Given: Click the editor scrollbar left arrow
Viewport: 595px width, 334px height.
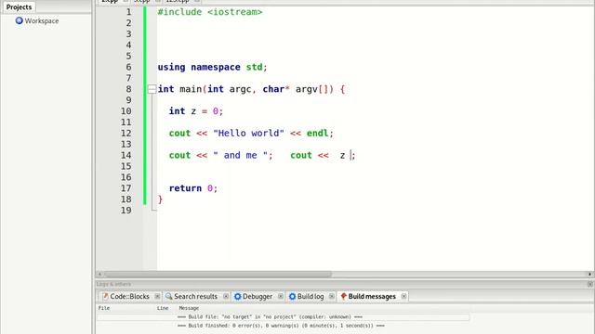Looking at the screenshot, I should tap(99, 274).
